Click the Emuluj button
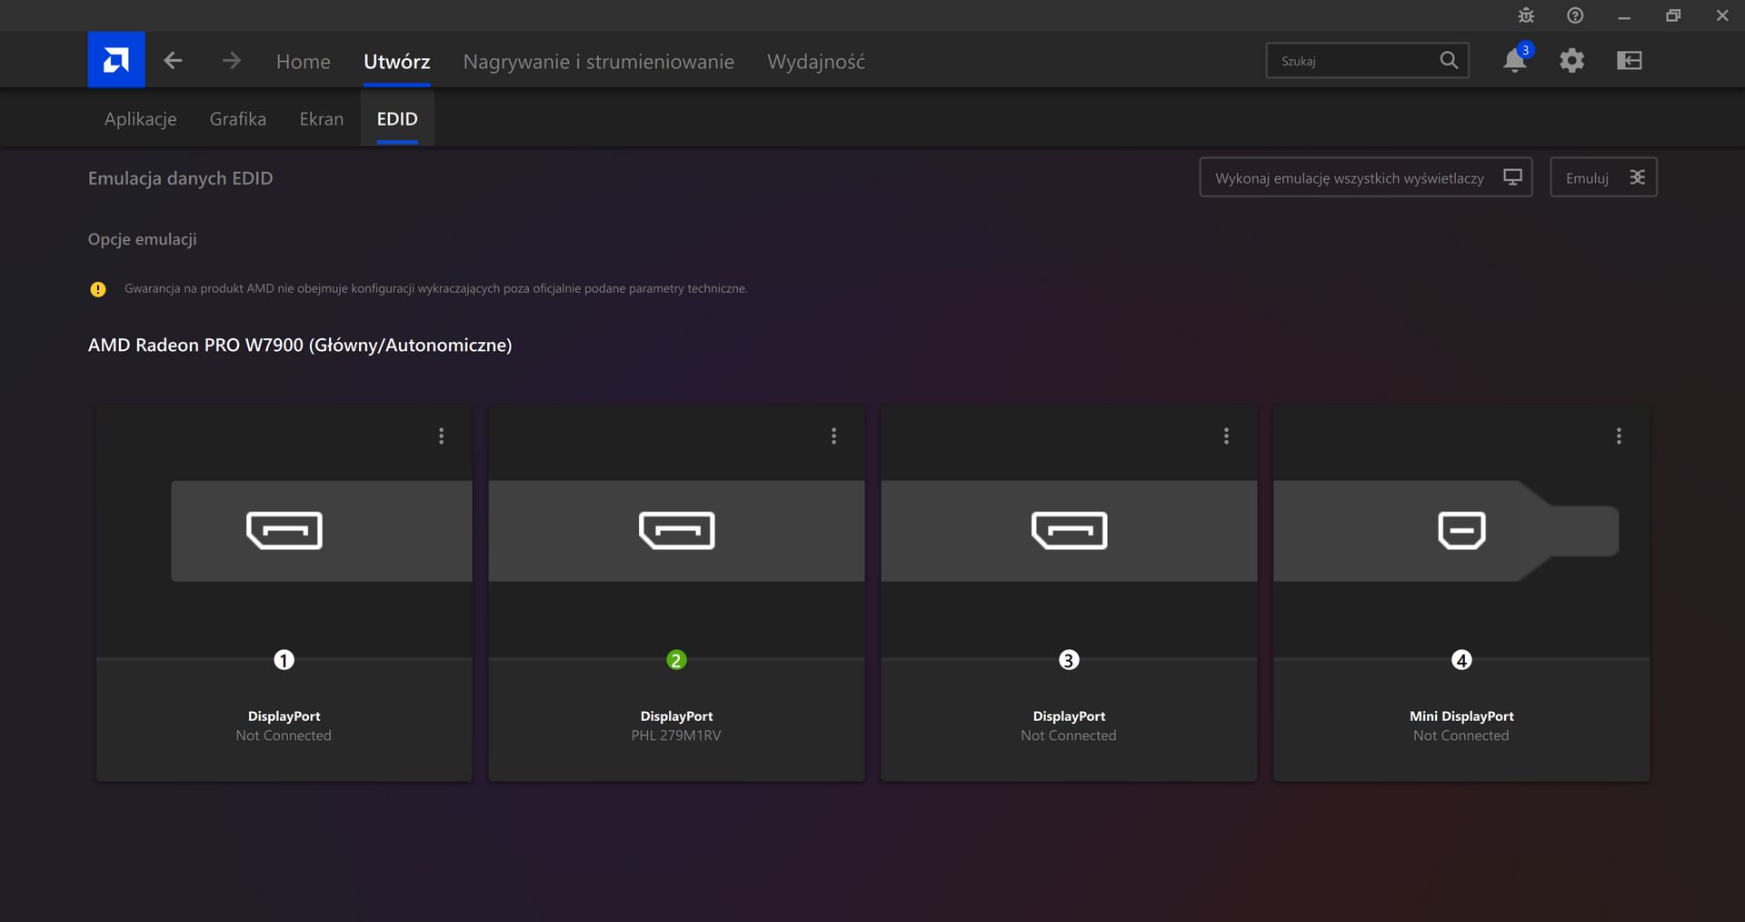 click(x=1603, y=177)
